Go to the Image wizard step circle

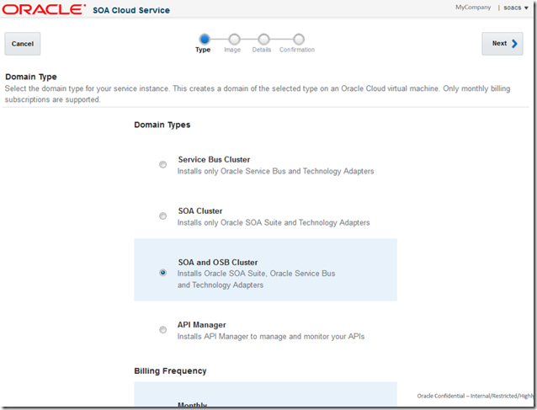[234, 40]
